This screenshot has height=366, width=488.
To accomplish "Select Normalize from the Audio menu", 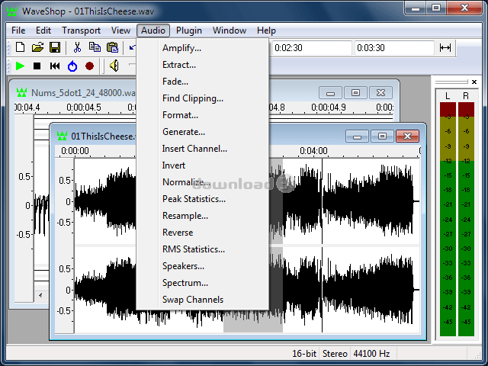I will click(x=184, y=182).
